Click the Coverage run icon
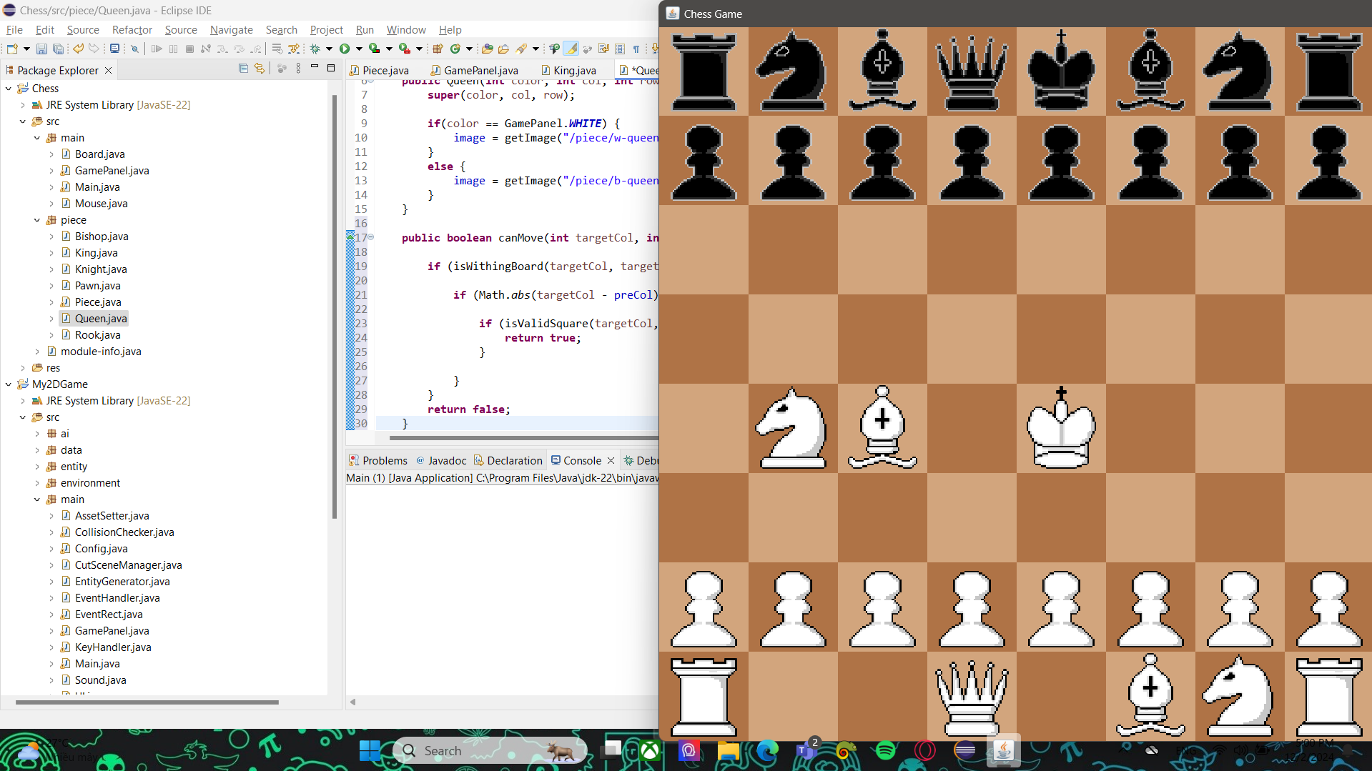Screen dimensions: 1372x771 point(374,49)
